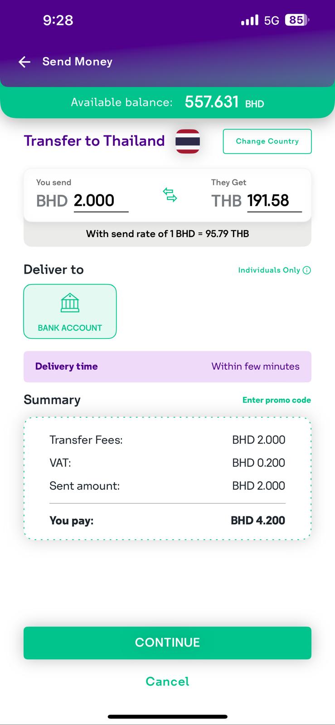Edit the You send BHD amount field

coord(101,201)
